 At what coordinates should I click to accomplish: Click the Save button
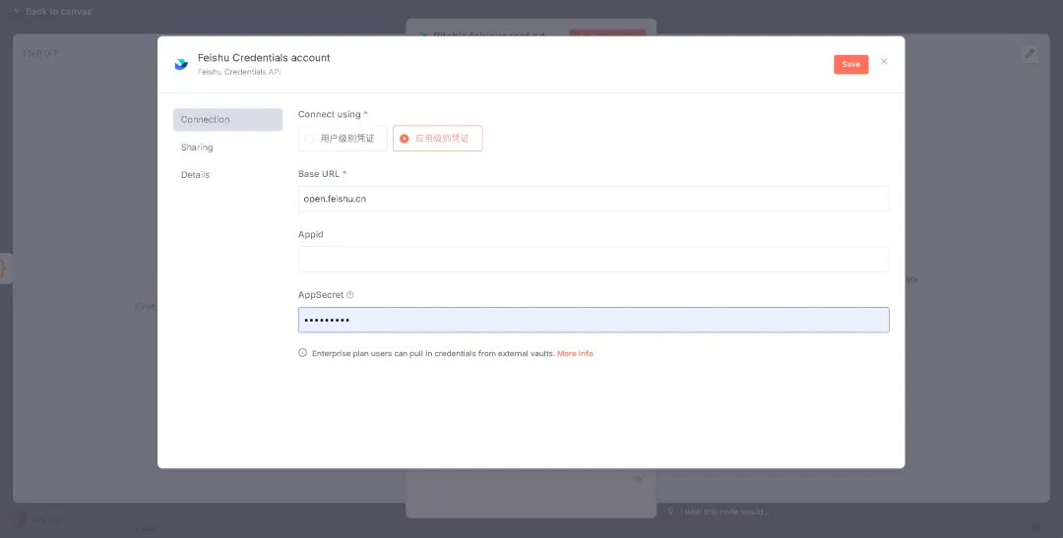(850, 64)
